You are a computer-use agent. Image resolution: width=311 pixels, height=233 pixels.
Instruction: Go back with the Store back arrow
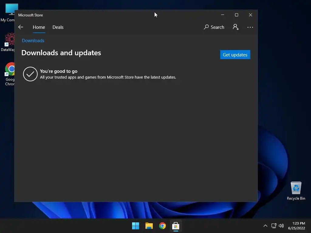21,27
